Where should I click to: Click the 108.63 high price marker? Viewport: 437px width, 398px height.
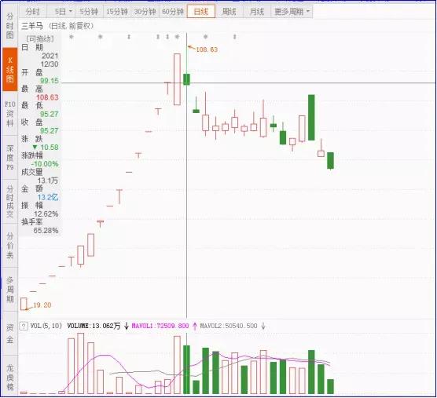click(207, 49)
